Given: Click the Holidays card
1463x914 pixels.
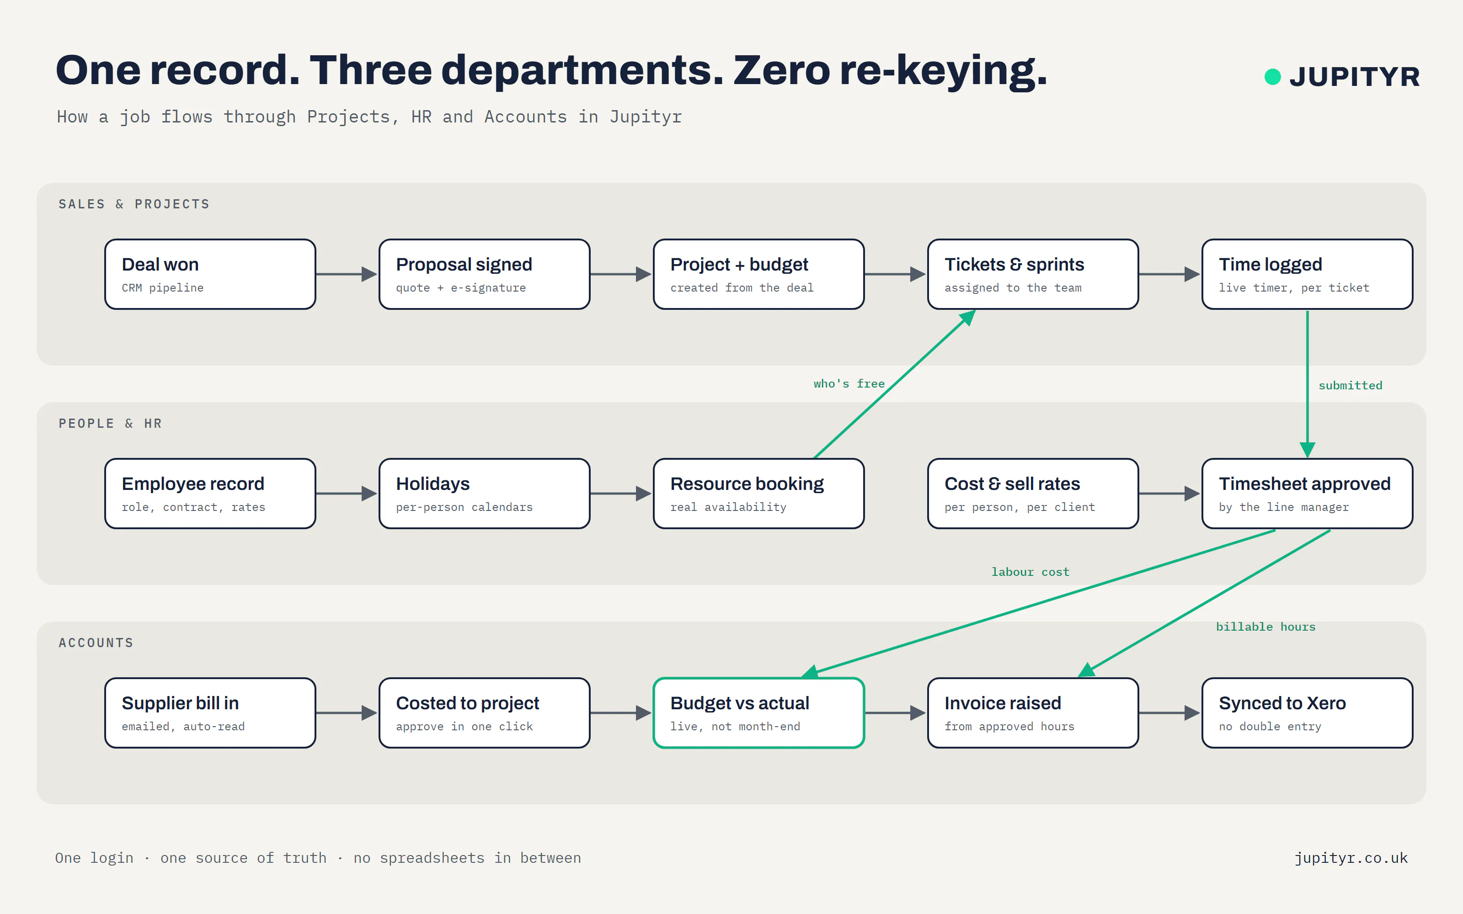Looking at the screenshot, I should click(x=484, y=494).
